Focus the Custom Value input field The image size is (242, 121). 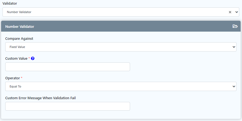pyautogui.click(x=67, y=67)
